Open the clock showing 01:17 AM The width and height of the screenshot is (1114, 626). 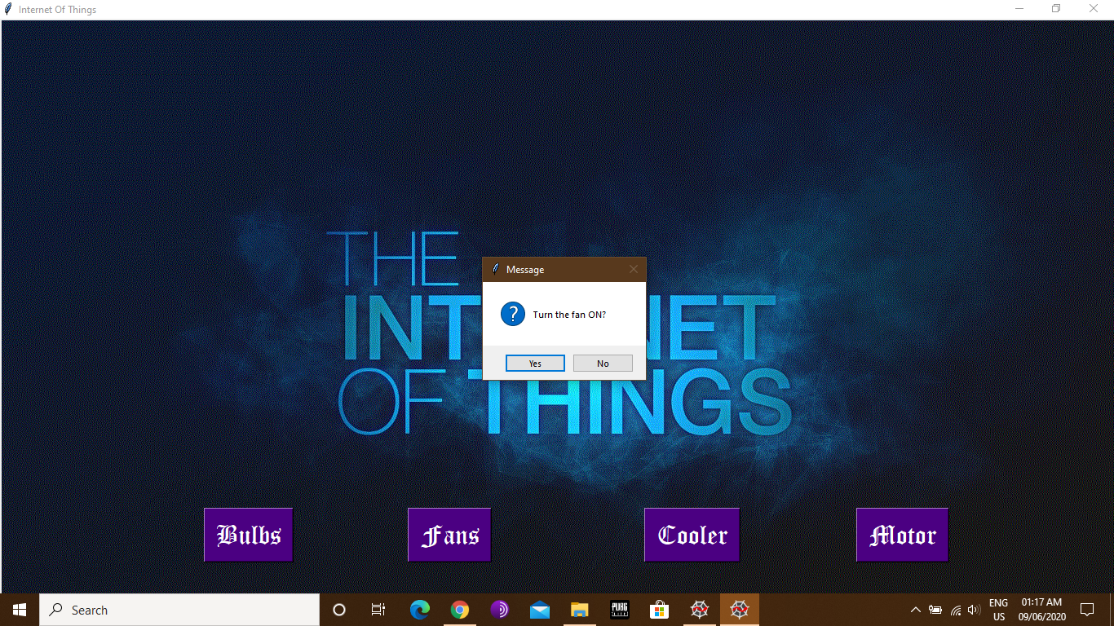pyautogui.click(x=1041, y=610)
